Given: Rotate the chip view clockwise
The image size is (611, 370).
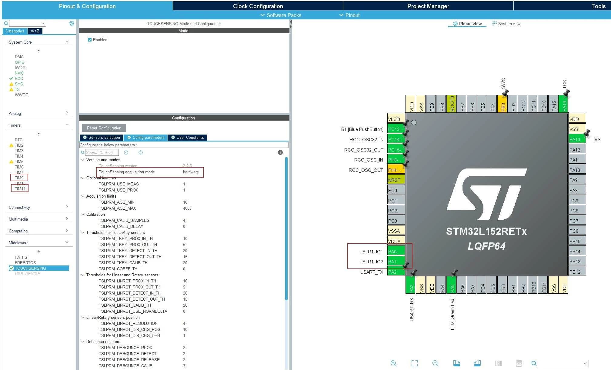Looking at the screenshot, I should click(456, 363).
